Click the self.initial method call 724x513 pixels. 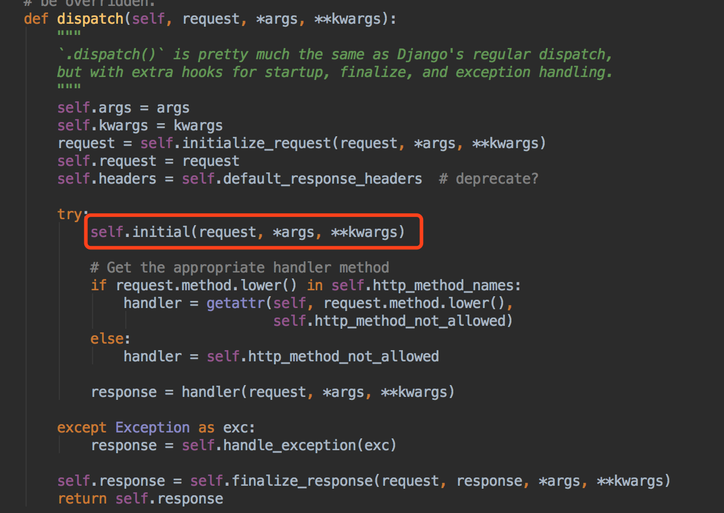pyautogui.click(x=247, y=232)
